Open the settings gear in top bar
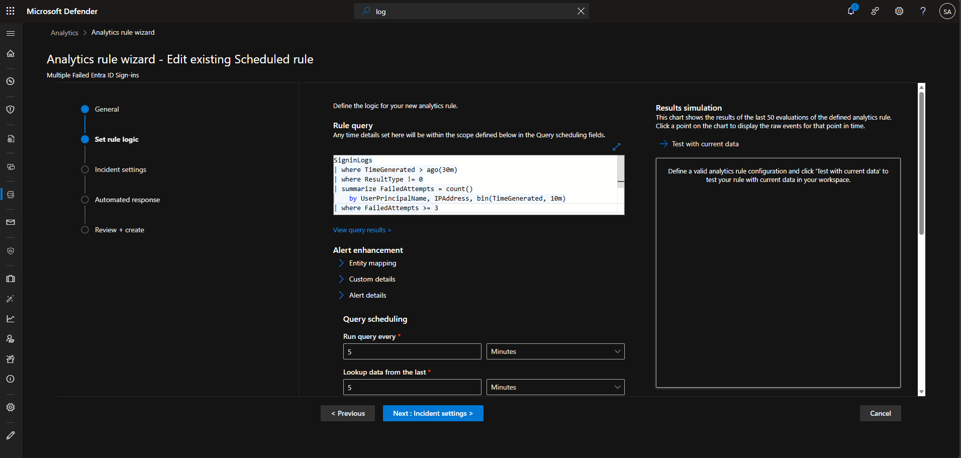The height and width of the screenshot is (458, 961). coord(899,11)
